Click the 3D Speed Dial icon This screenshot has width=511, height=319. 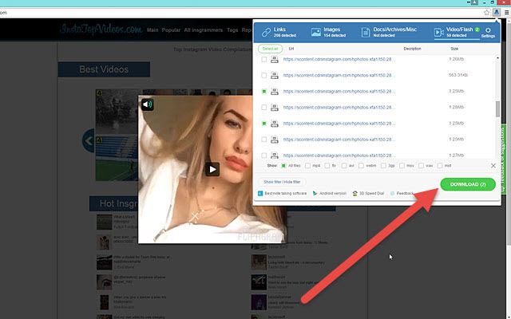tap(355, 193)
